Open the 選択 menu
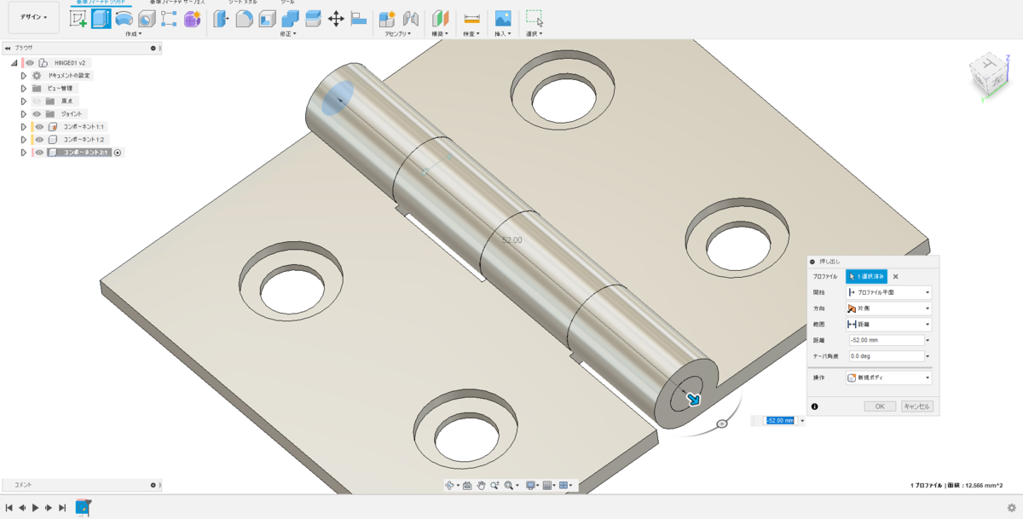The image size is (1023, 519). click(x=535, y=33)
